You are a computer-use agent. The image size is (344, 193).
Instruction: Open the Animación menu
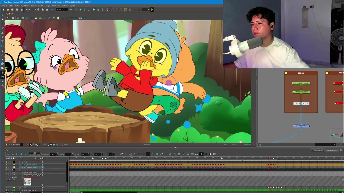click(56, 6)
